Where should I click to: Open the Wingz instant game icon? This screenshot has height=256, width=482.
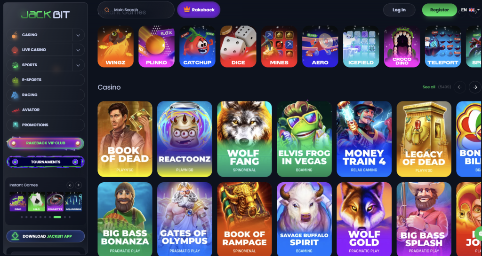point(116,47)
